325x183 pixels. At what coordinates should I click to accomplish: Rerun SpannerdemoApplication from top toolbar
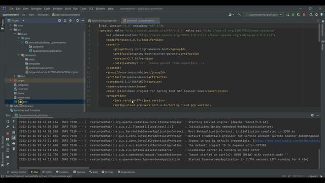pos(287,15)
